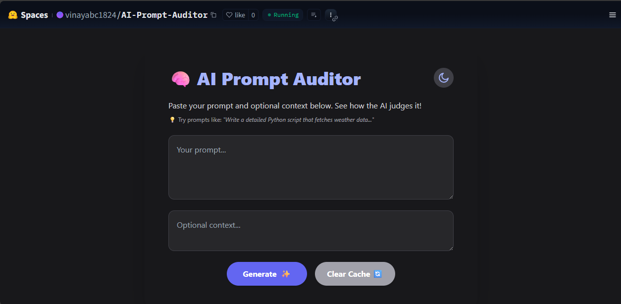Click the chain link icon in header
The height and width of the screenshot is (304, 621).
[335, 19]
